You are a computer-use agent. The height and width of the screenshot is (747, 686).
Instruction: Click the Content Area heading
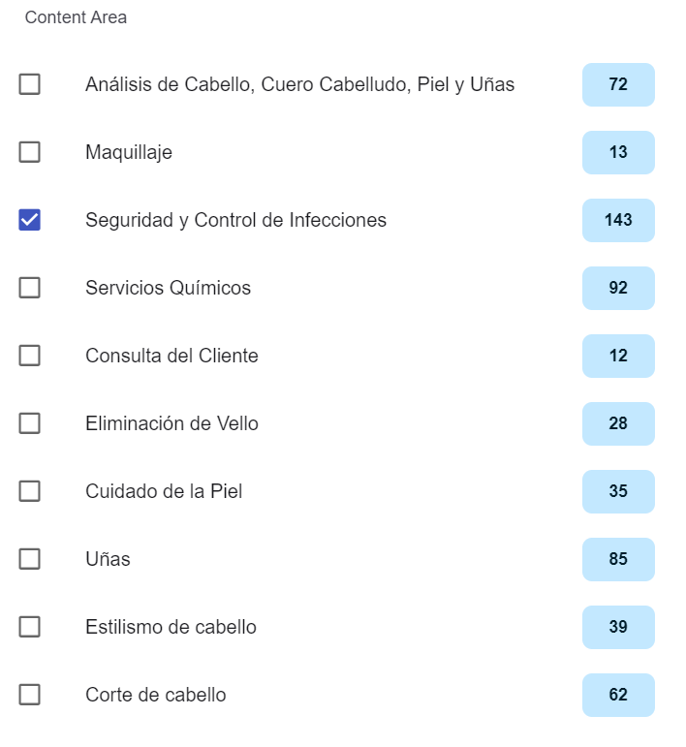76,17
